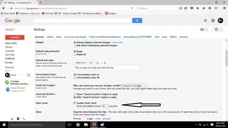The image size is (228, 128).
Task: Open the Themes tab
Action: pos(183,37)
